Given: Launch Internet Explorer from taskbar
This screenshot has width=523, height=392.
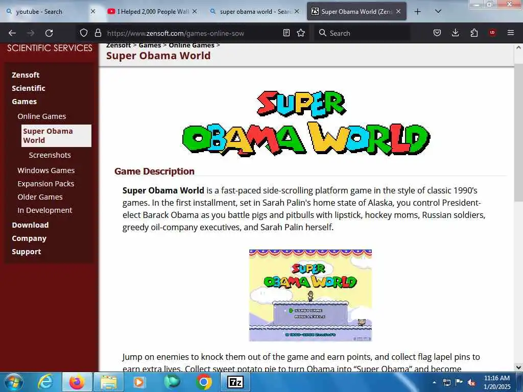Looking at the screenshot, I should (x=45, y=382).
